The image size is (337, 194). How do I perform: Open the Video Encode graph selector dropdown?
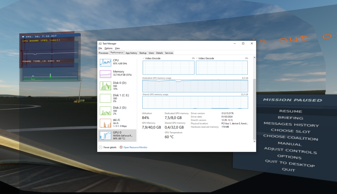(x=144, y=58)
